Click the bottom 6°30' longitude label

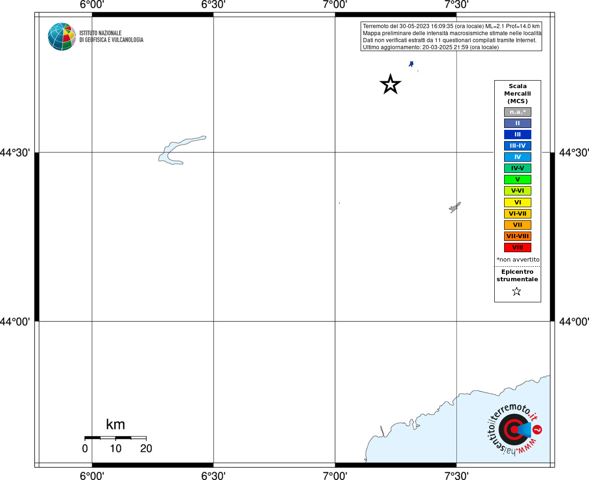tap(213, 475)
